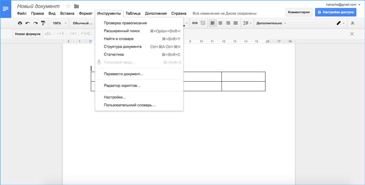Choose Расширенный поиск
Image resolution: width=365 pixels, height=185 pixels.
139,31
